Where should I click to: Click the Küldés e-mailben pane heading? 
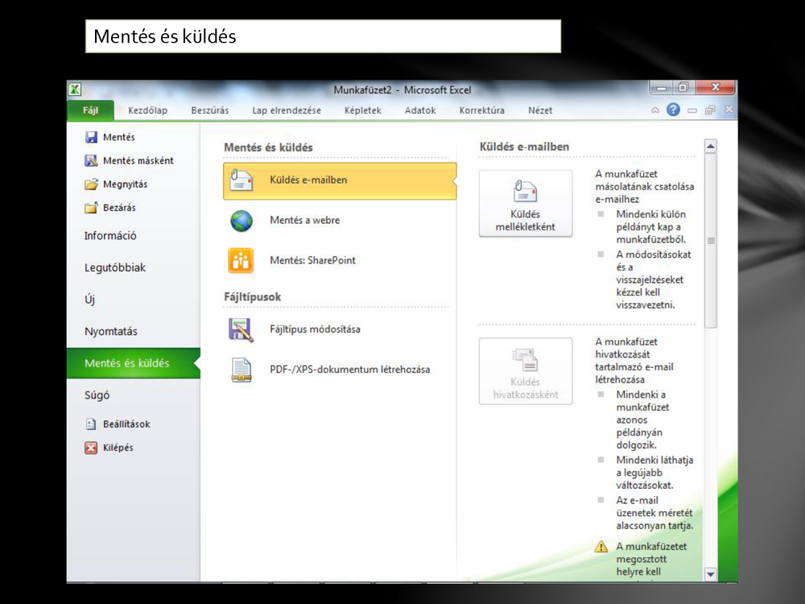[524, 147]
